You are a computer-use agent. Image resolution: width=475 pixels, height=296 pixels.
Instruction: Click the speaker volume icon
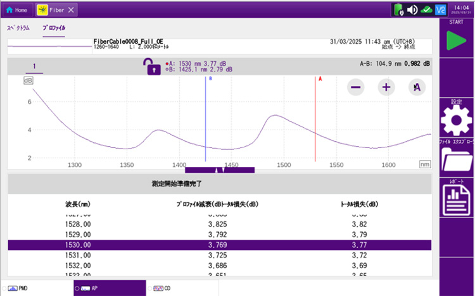tap(412, 10)
